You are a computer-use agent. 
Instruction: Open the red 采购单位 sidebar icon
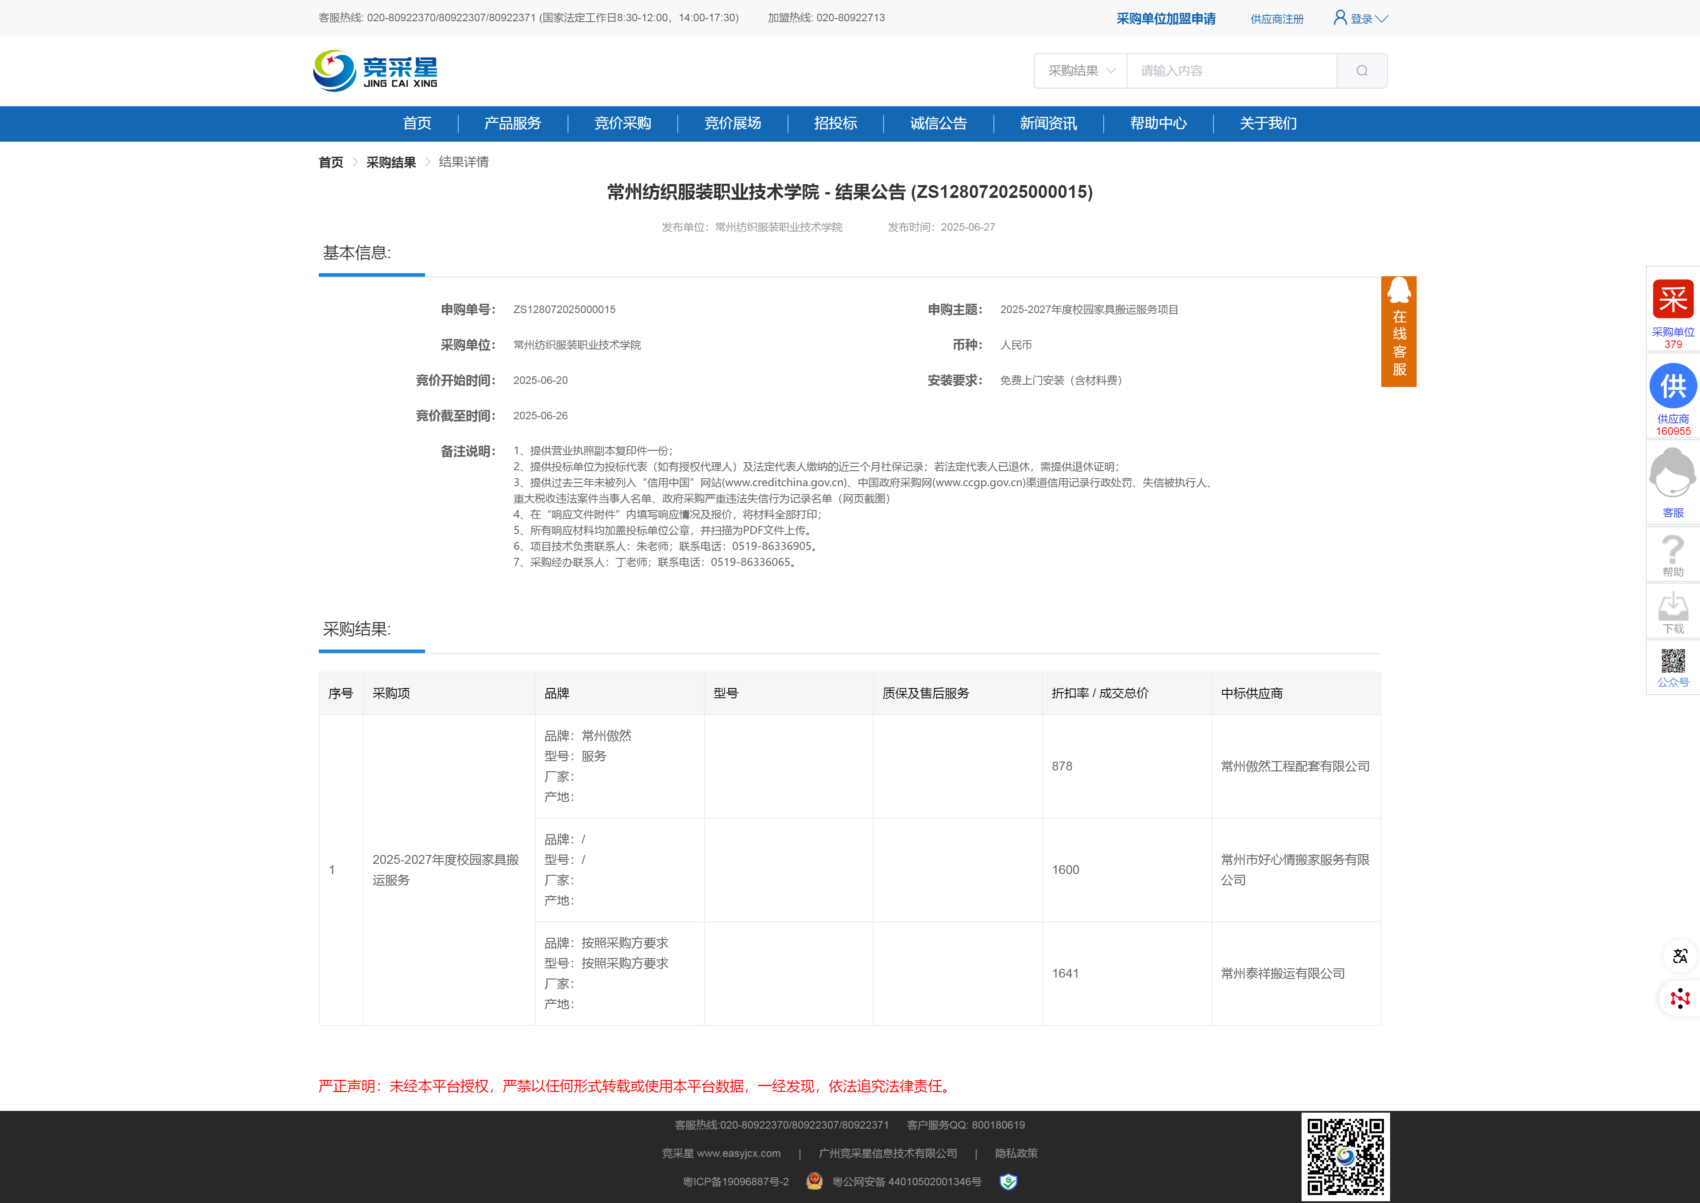point(1673,299)
